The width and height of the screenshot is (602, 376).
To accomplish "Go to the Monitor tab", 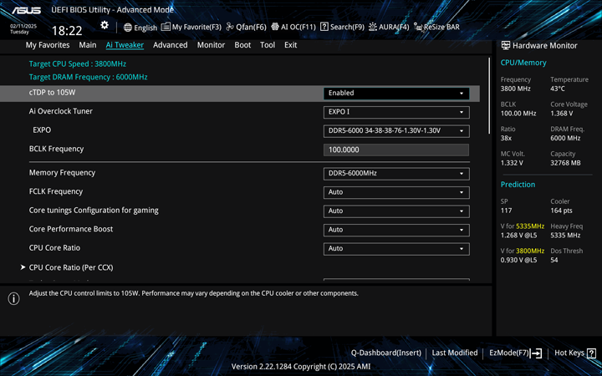I will point(211,45).
